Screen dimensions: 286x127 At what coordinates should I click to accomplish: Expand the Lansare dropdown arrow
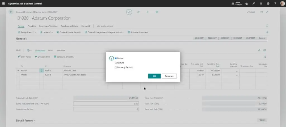(52, 32)
